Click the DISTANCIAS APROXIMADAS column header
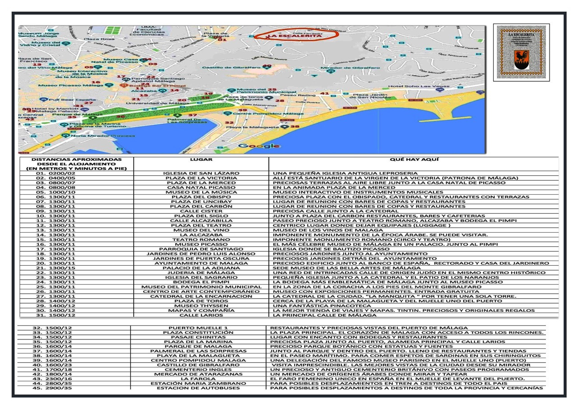This screenshot has height=409, width=578. coord(77,164)
